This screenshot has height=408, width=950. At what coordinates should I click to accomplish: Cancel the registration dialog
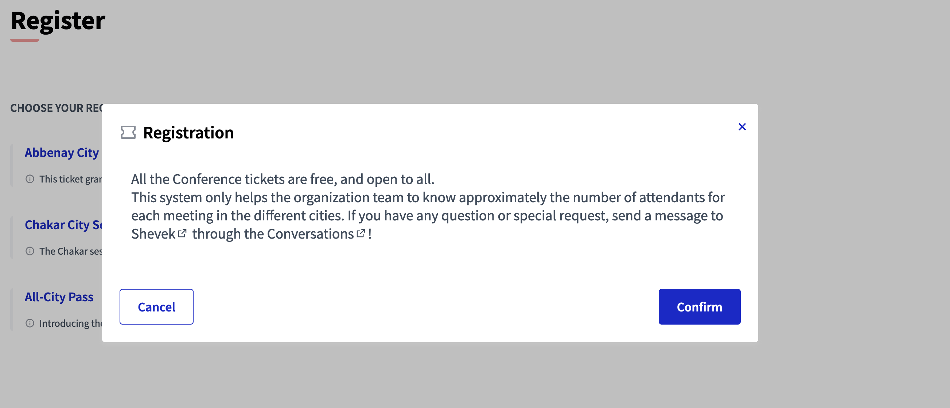pos(156,307)
